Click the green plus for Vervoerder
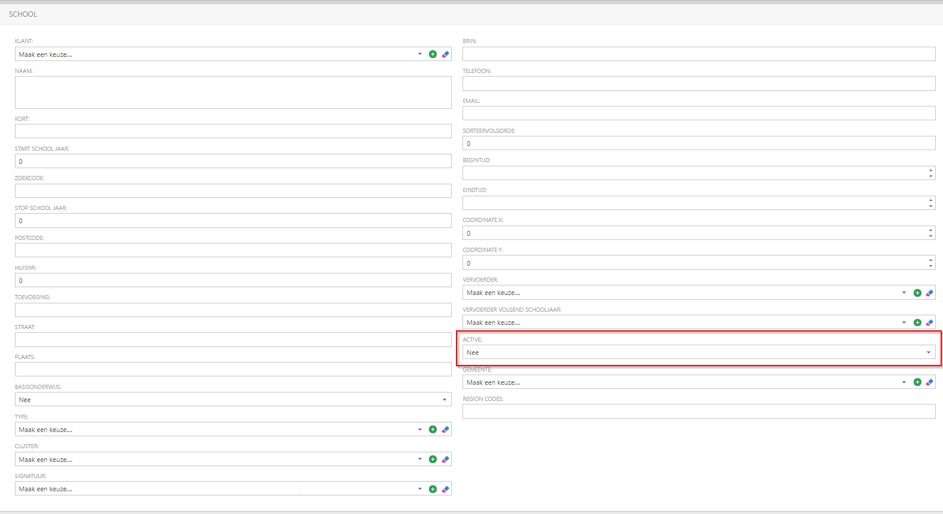 point(917,293)
